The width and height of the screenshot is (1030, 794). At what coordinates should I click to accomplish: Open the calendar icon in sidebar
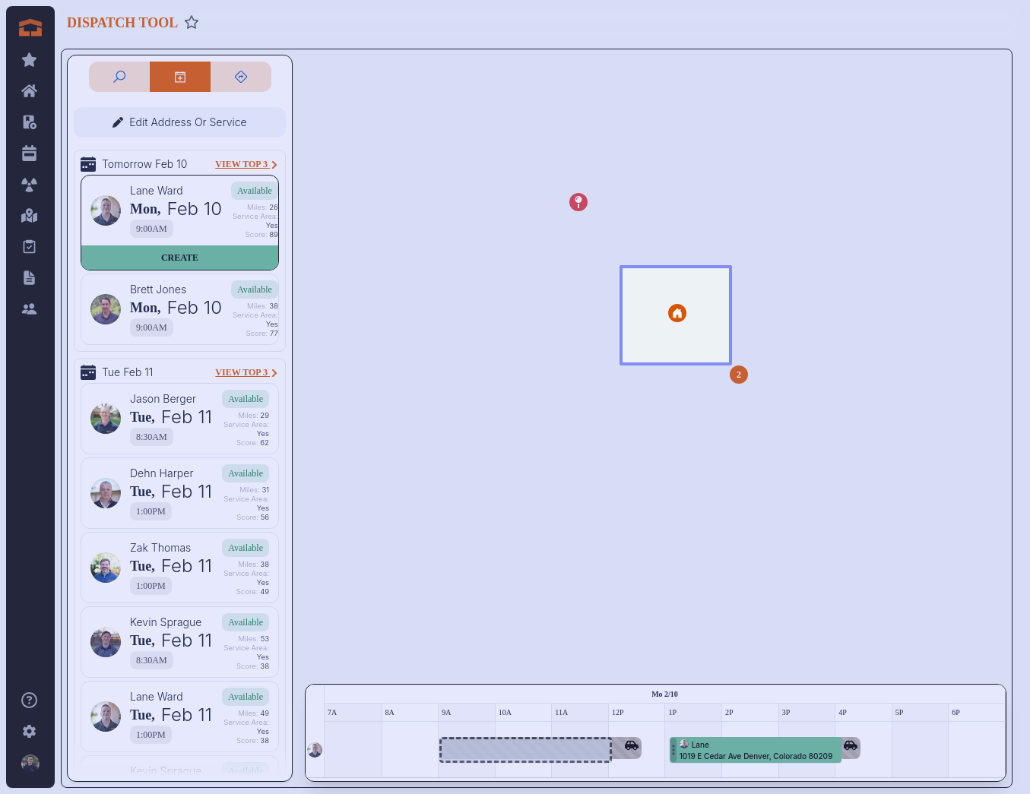30,153
